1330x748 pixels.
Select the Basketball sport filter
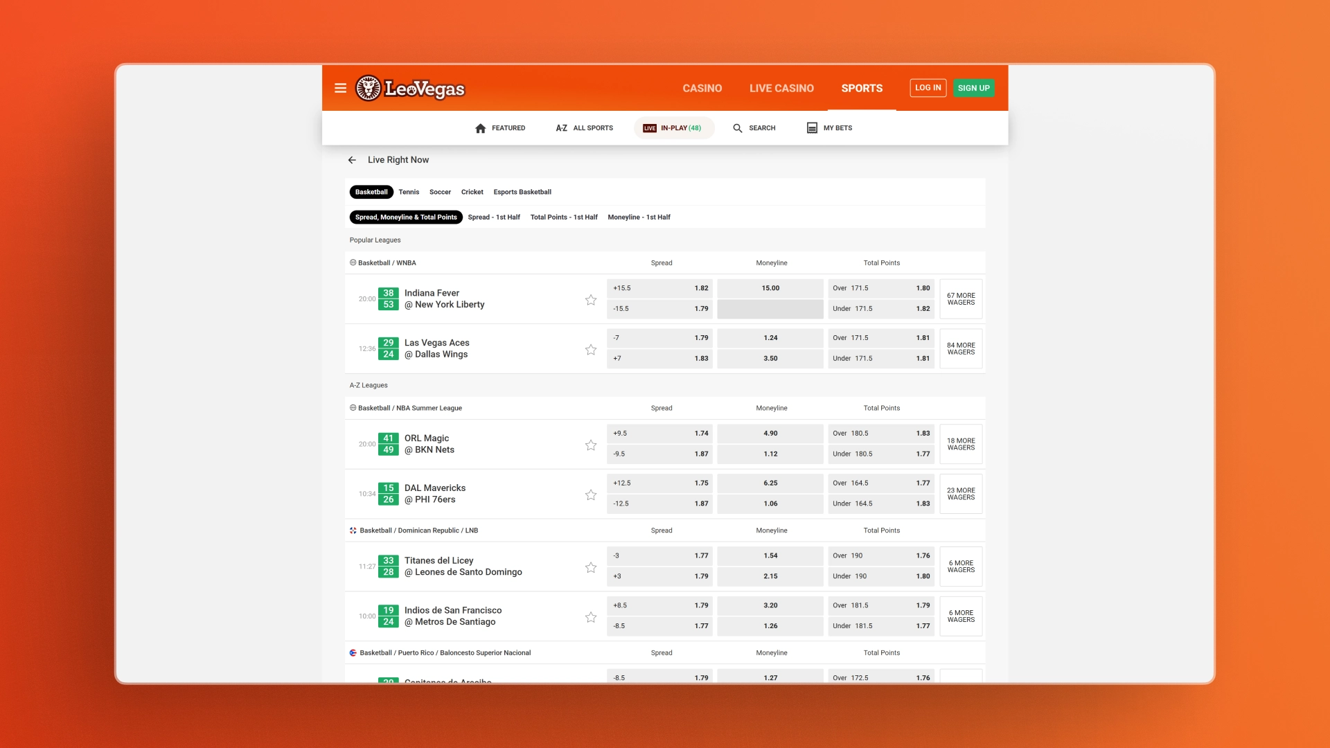pos(371,192)
